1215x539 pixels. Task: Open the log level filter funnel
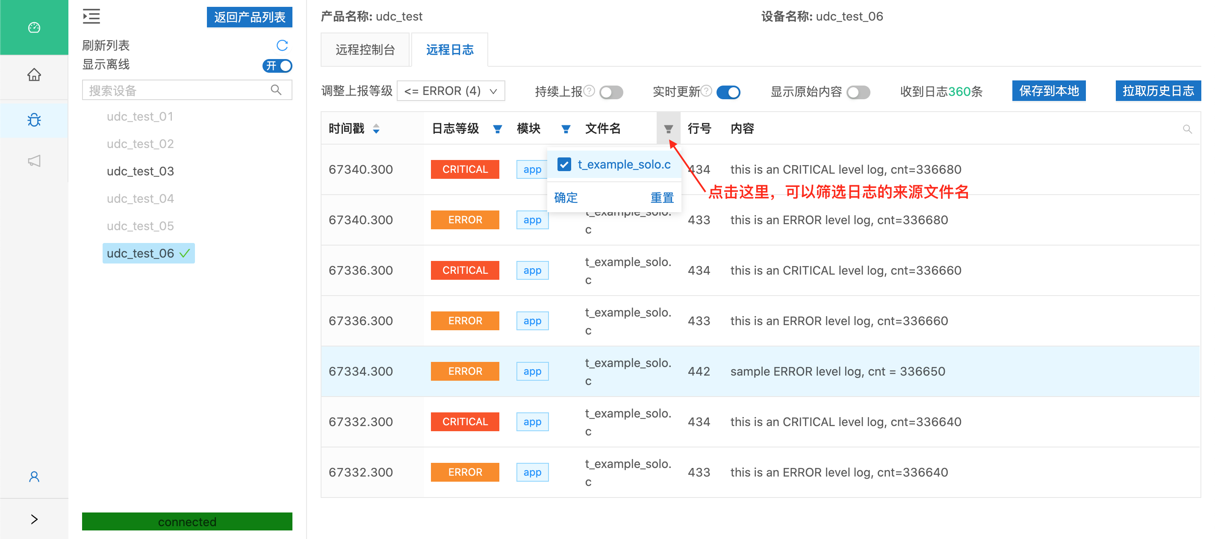[497, 129]
